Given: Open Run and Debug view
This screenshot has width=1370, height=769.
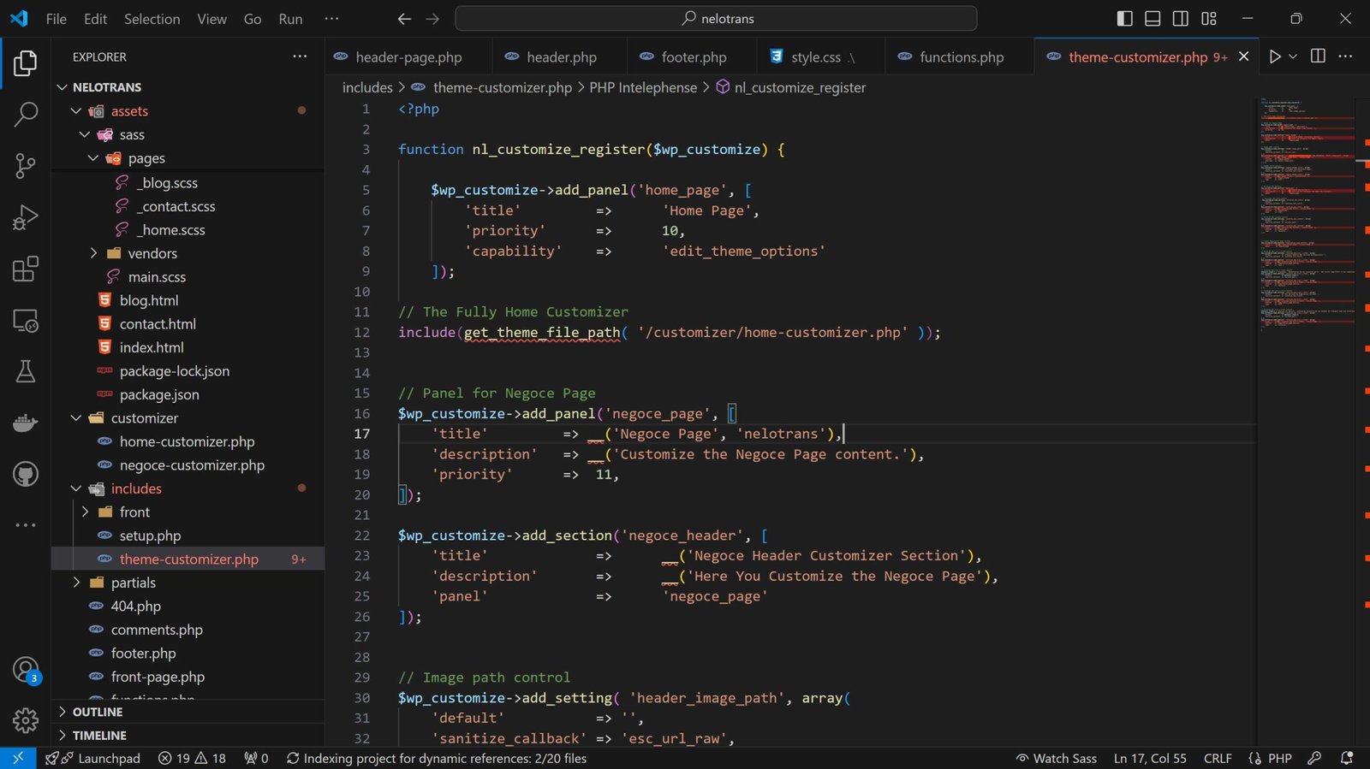Looking at the screenshot, I should click(26, 217).
